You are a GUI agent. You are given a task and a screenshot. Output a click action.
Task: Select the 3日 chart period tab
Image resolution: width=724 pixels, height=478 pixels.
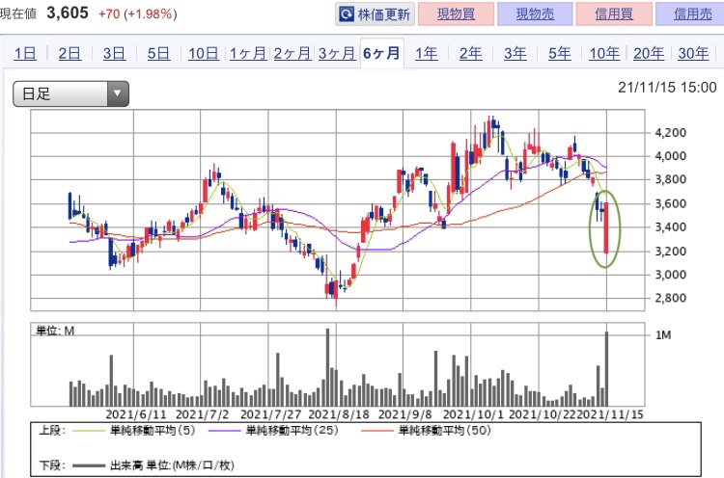coord(114,53)
